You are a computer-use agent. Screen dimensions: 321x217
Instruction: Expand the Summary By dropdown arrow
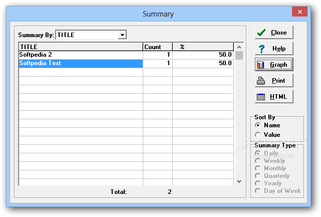click(x=122, y=35)
